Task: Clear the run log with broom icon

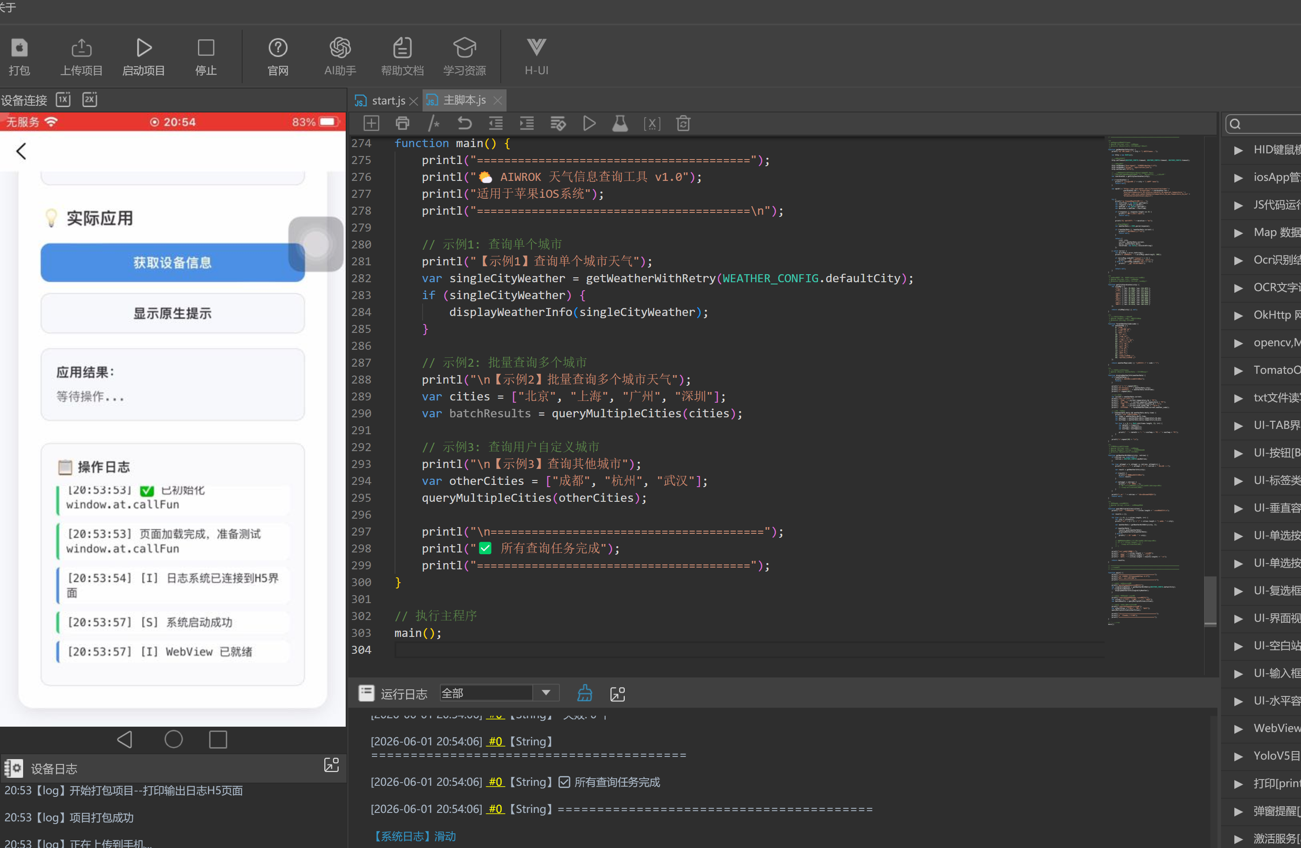Action: (x=584, y=693)
